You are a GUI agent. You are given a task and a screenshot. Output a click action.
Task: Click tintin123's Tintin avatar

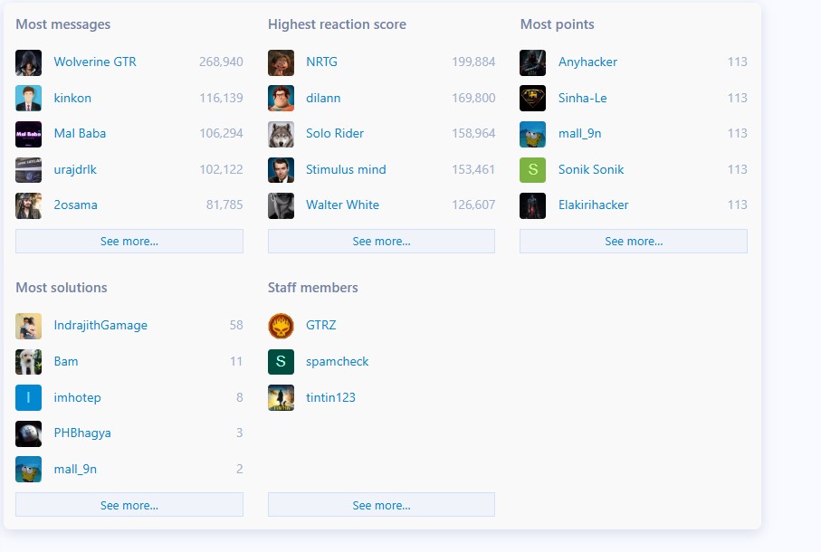pos(281,397)
